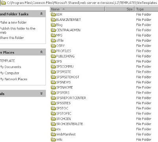
Task: Click the Blog folder icon
Action: coord(53,25)
